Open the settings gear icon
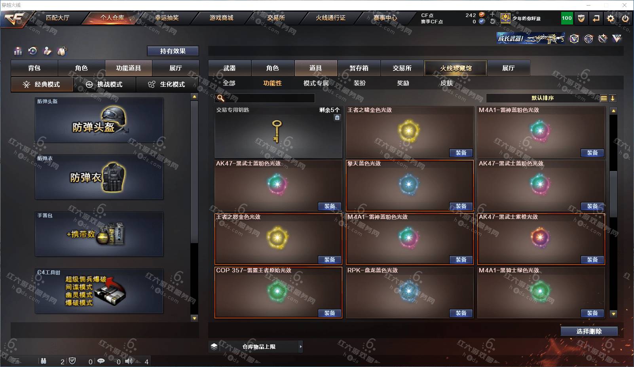 (x=611, y=18)
